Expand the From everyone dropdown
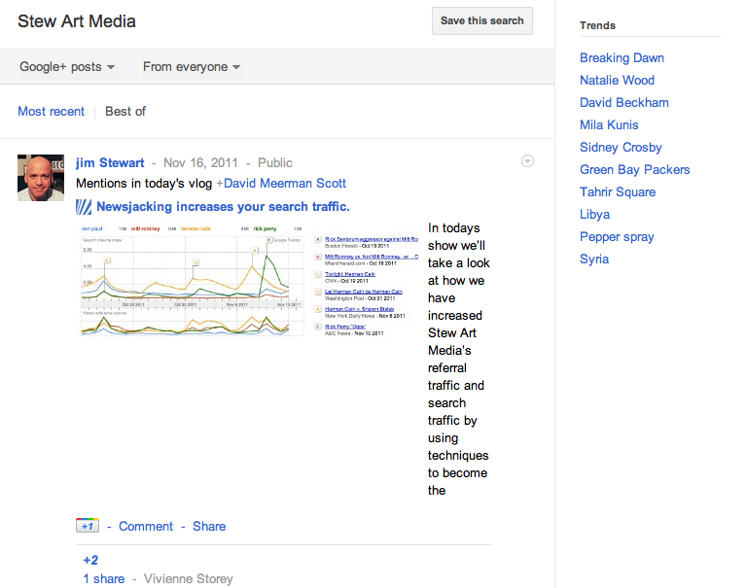Viewport: 746px width, 588px height. (192, 66)
